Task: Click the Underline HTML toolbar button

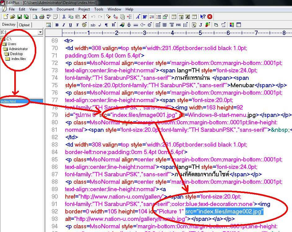Action: coord(70,25)
